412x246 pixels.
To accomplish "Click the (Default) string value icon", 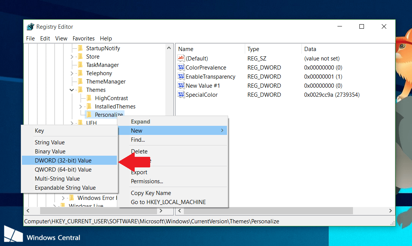I will [181, 59].
